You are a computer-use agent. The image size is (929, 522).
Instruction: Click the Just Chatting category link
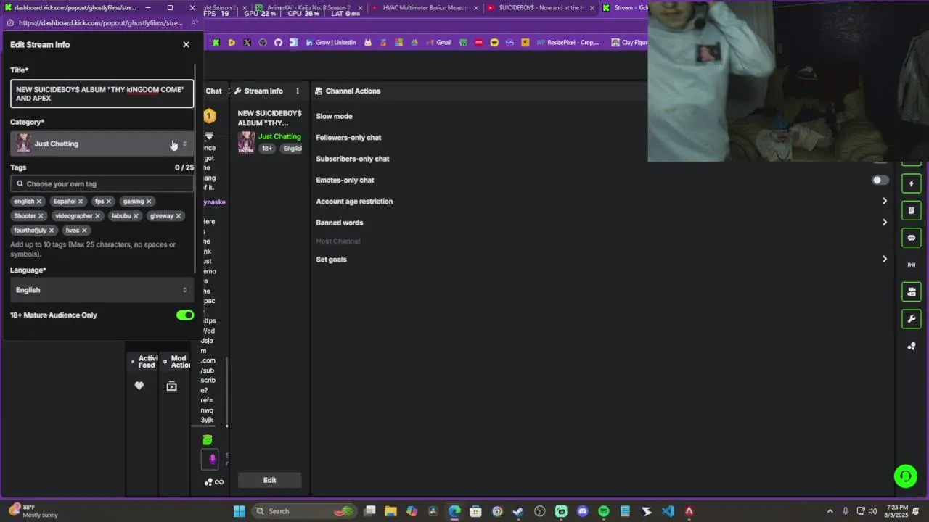click(279, 137)
